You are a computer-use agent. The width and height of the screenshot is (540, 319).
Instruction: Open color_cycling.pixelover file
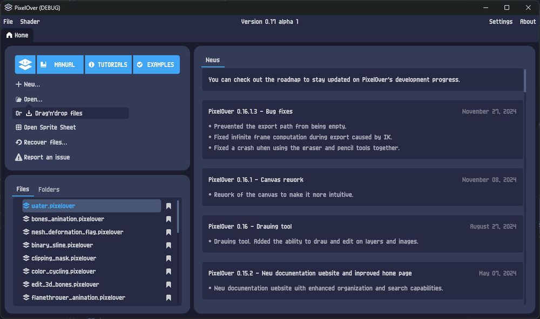pyautogui.click(x=92, y=271)
